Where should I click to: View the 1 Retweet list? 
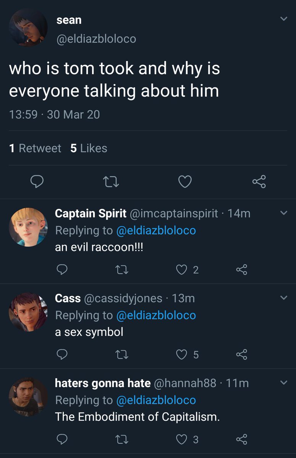[35, 148]
